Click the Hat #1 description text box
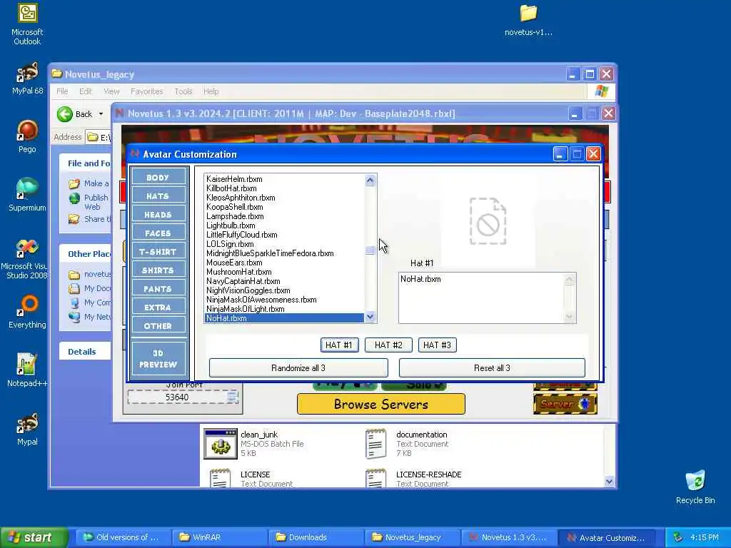The image size is (731, 548). (487, 298)
